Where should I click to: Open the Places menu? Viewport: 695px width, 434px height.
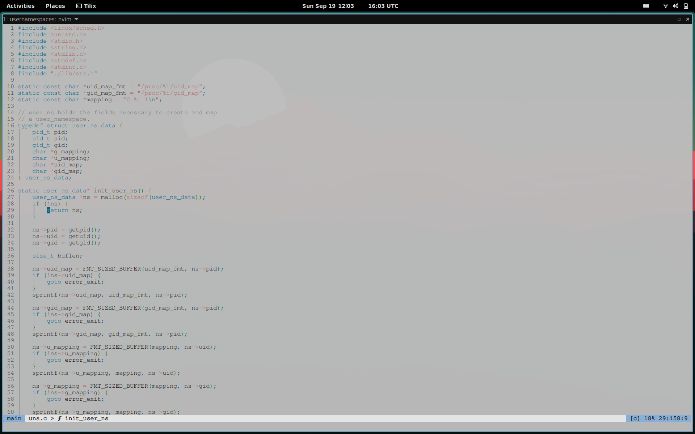tap(55, 6)
